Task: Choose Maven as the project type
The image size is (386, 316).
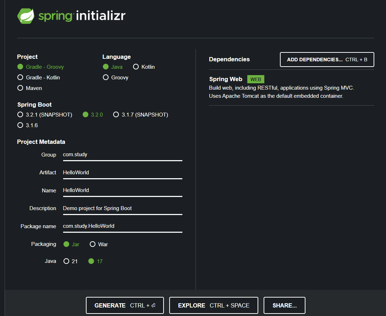Action: 29,88
